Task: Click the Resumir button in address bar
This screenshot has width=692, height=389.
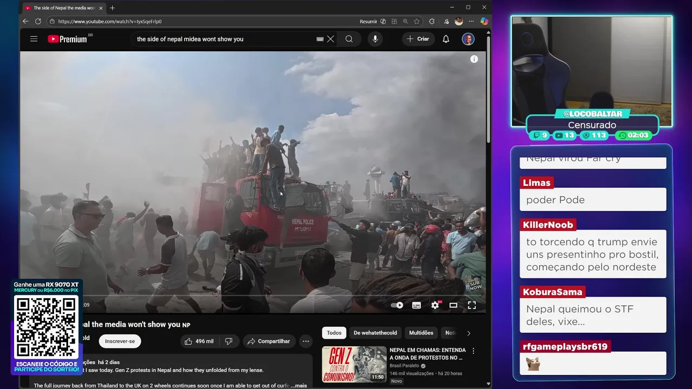Action: click(x=368, y=22)
